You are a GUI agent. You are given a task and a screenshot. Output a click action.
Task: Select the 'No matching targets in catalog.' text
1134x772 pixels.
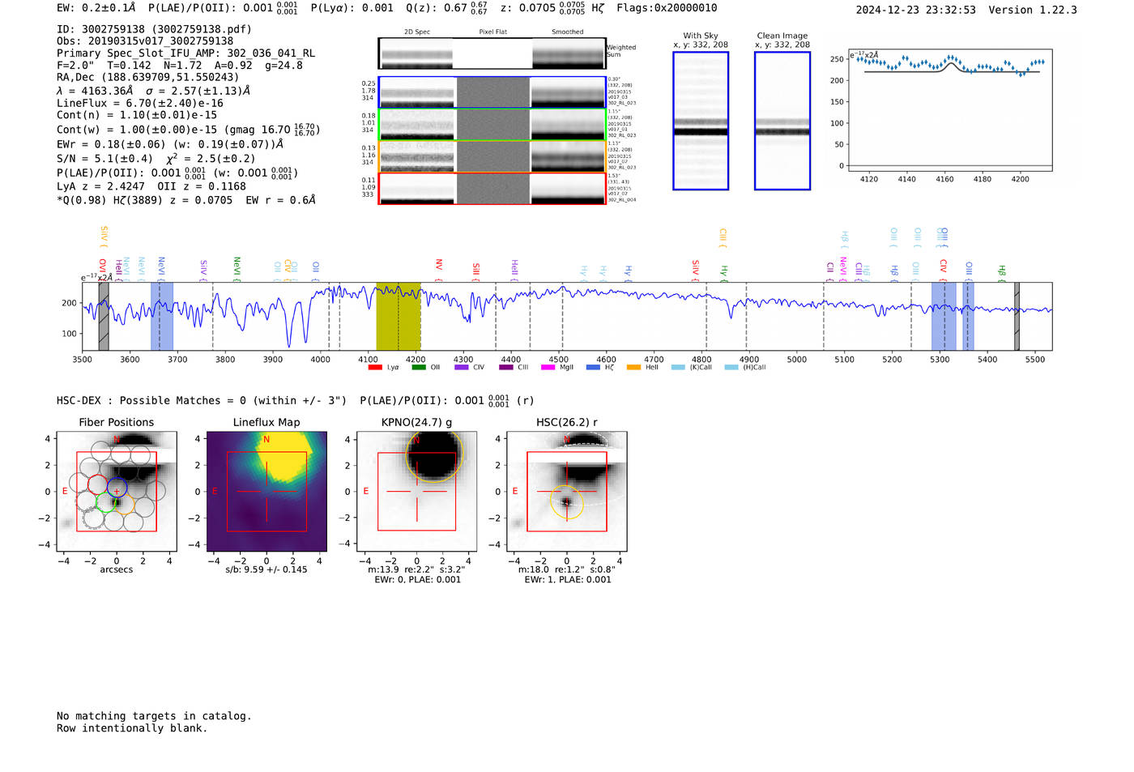(154, 716)
